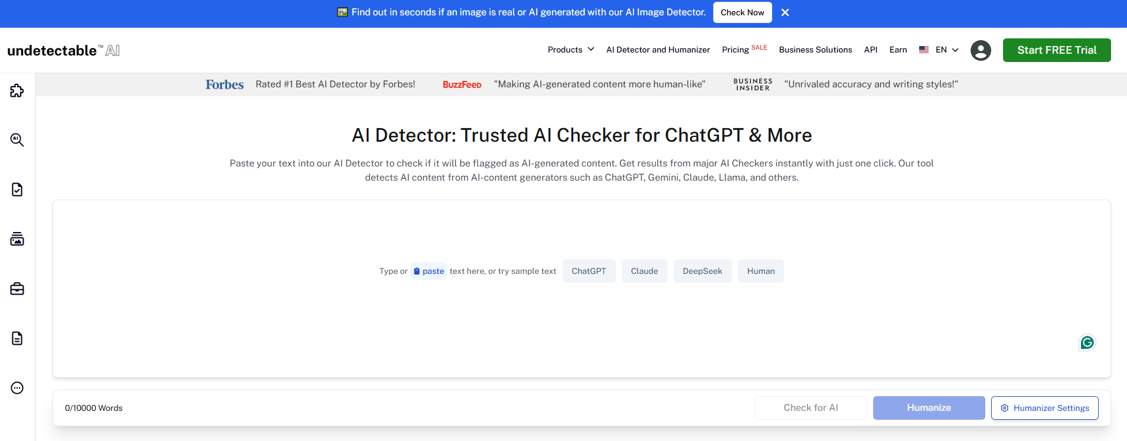Open the briefcase sidebar icon
This screenshot has width=1127, height=441.
[17, 289]
